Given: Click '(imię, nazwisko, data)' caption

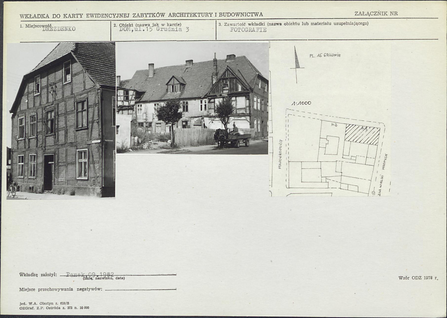Looking at the screenshot, I should click(x=104, y=278).
